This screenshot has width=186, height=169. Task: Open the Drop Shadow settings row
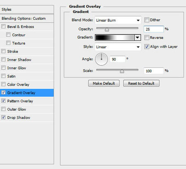click(x=27, y=117)
